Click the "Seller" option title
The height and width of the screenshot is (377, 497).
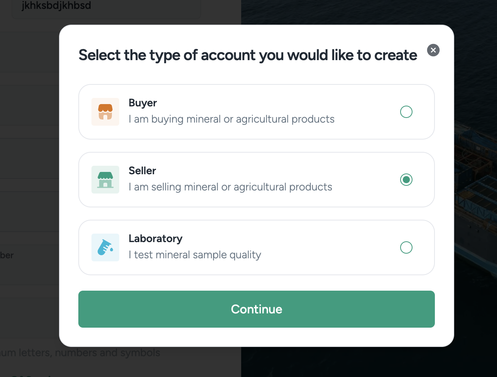point(142,171)
